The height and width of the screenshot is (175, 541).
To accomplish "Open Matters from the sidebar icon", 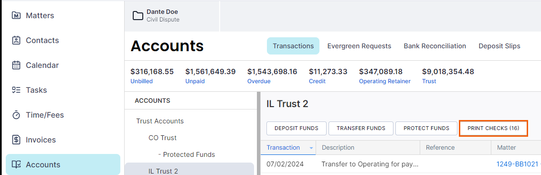I will pos(16,15).
